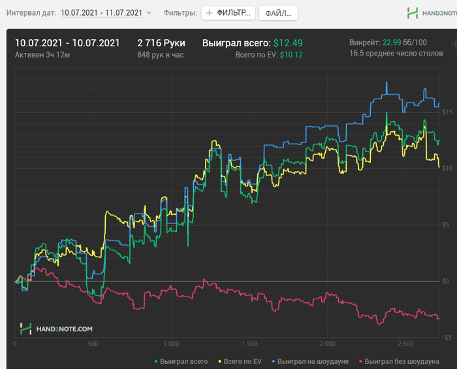
Task: Toggle the pink Выиграл без шоудауна legend
Action: click(x=399, y=361)
